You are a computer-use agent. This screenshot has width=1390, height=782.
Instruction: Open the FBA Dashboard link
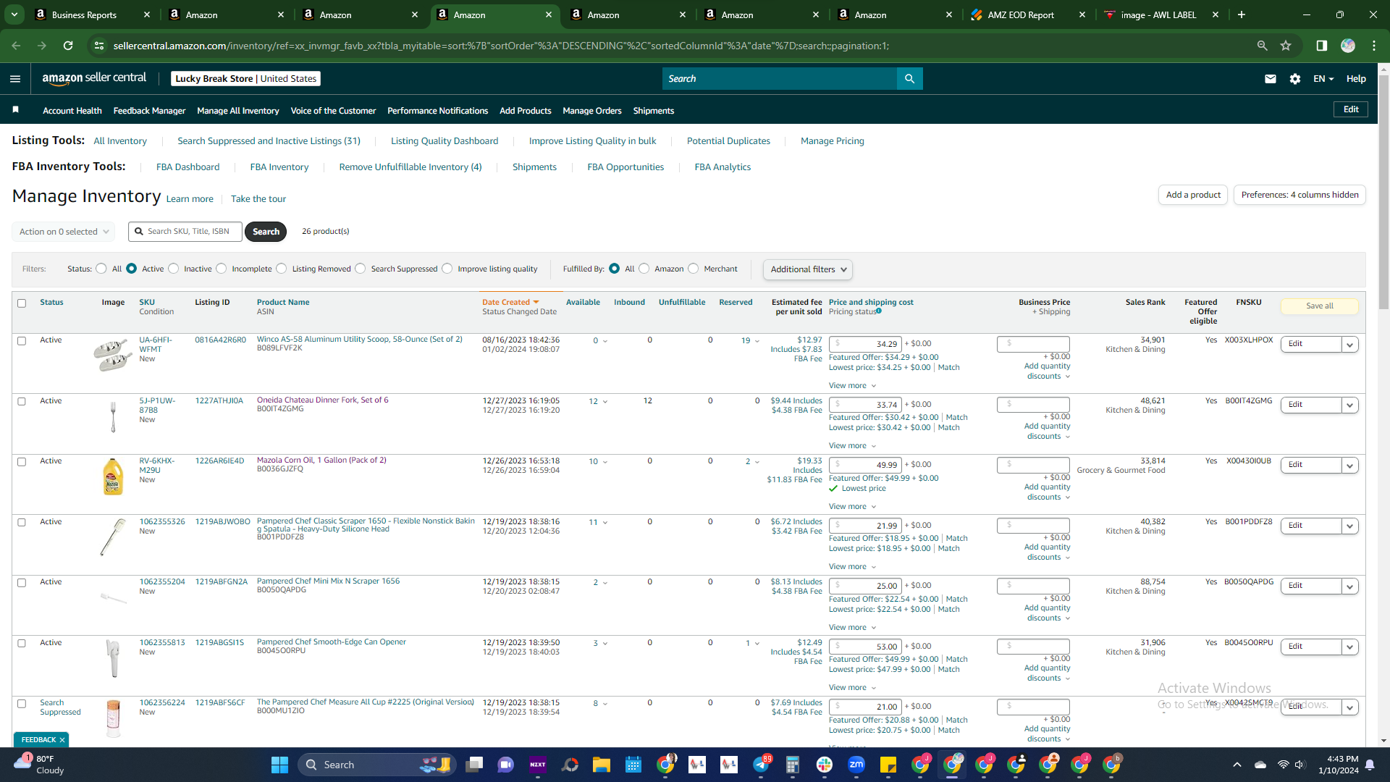tap(188, 167)
